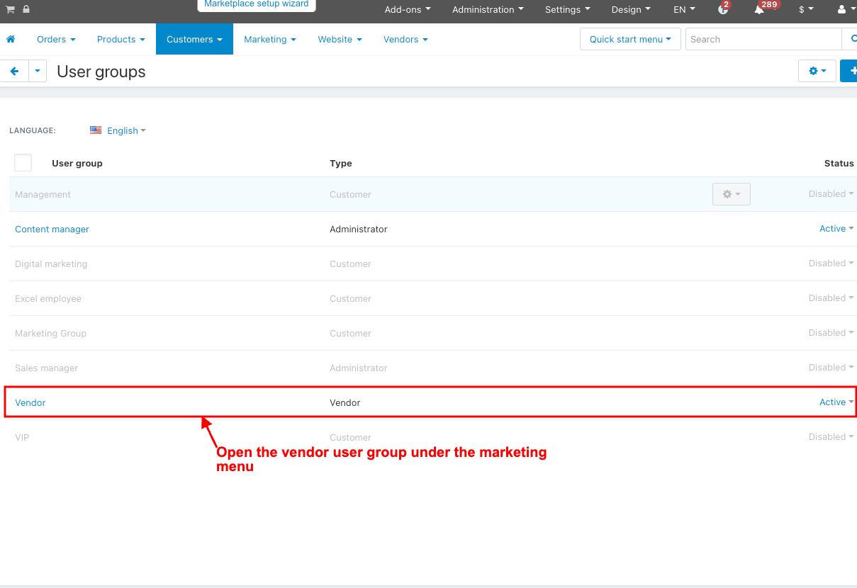Change the Management group Disabled status
The height and width of the screenshot is (588, 857).
pyautogui.click(x=830, y=194)
